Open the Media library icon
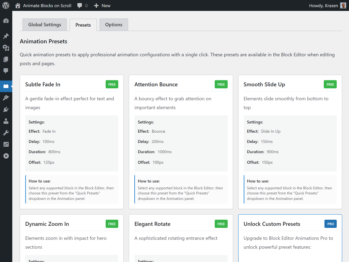Viewport: 349px width, 262px height. click(6, 48)
